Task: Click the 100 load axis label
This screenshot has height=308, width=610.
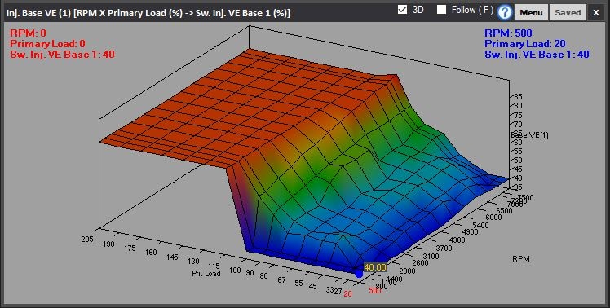Action: (x=235, y=270)
